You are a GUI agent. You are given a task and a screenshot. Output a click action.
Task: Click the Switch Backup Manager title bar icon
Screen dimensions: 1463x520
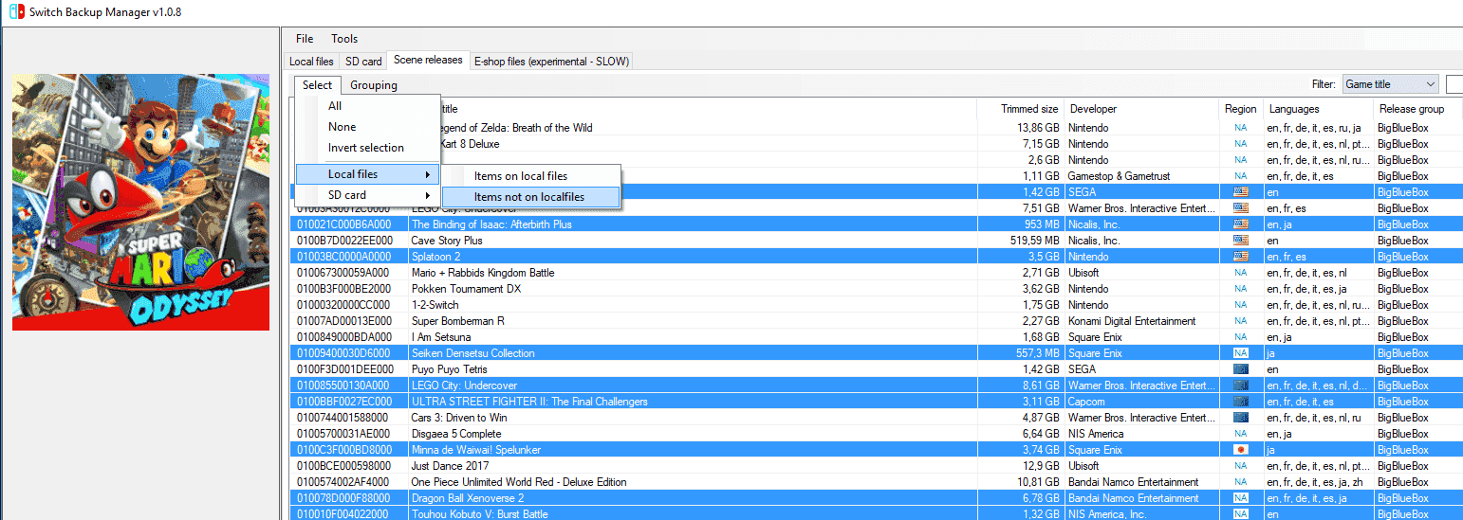pos(16,11)
